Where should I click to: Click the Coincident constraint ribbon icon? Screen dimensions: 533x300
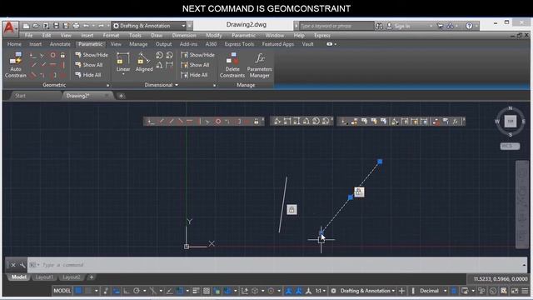pyautogui.click(x=32, y=55)
